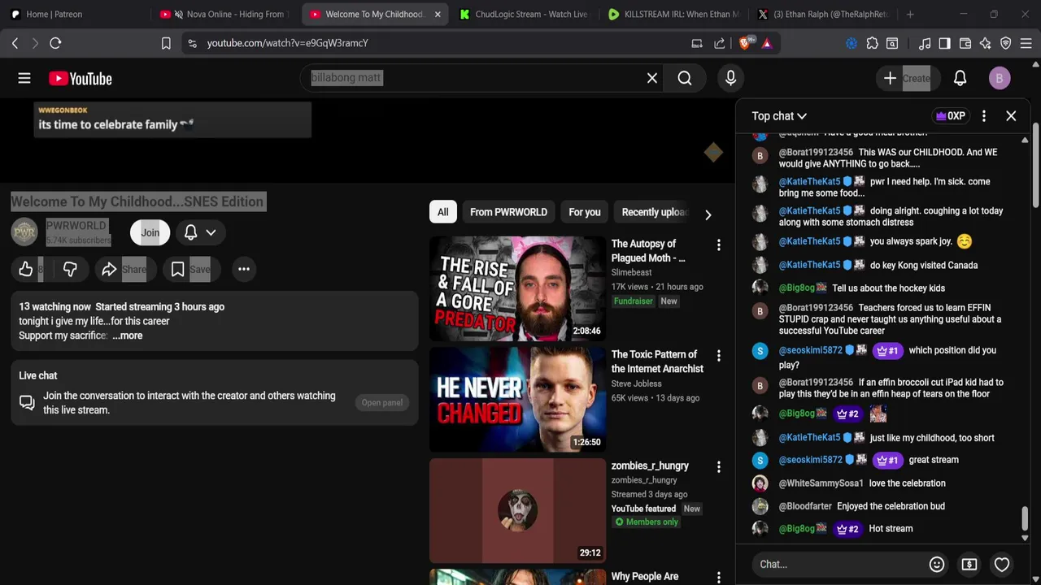Viewport: 1041px width, 585px height.
Task: Select the From PWRWORLD chip
Action: (x=508, y=212)
